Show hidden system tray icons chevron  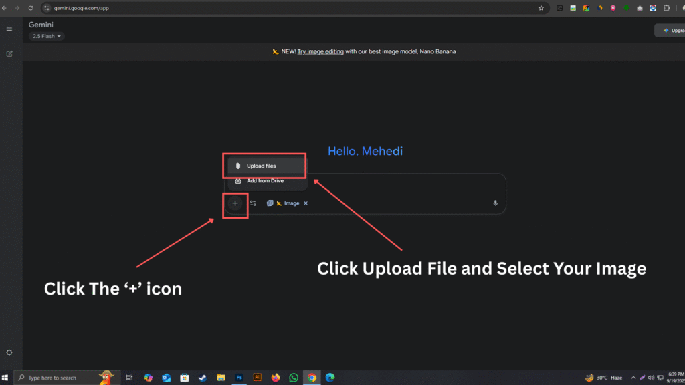pos(633,378)
